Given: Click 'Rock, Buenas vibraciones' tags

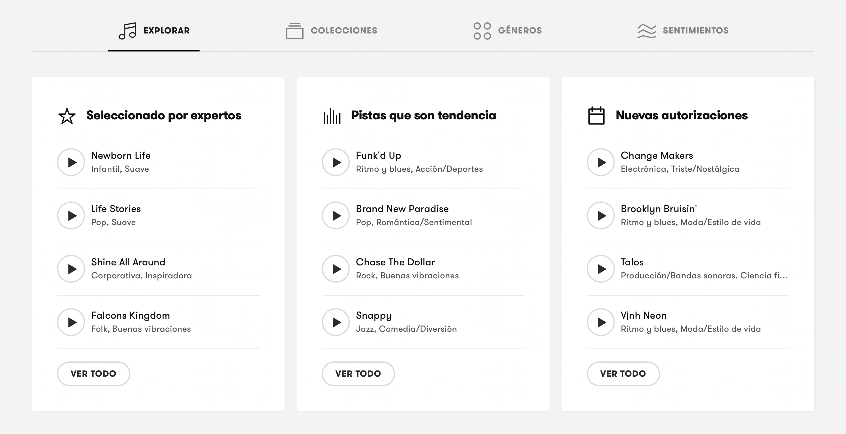Looking at the screenshot, I should tap(407, 276).
